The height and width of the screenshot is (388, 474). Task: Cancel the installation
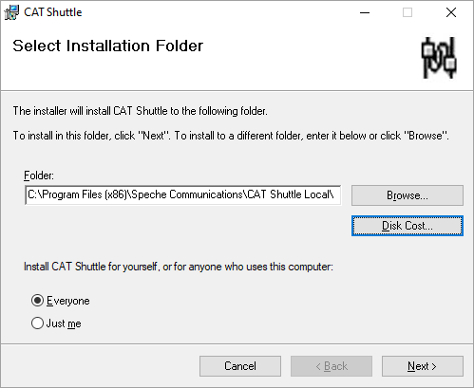coord(240,366)
